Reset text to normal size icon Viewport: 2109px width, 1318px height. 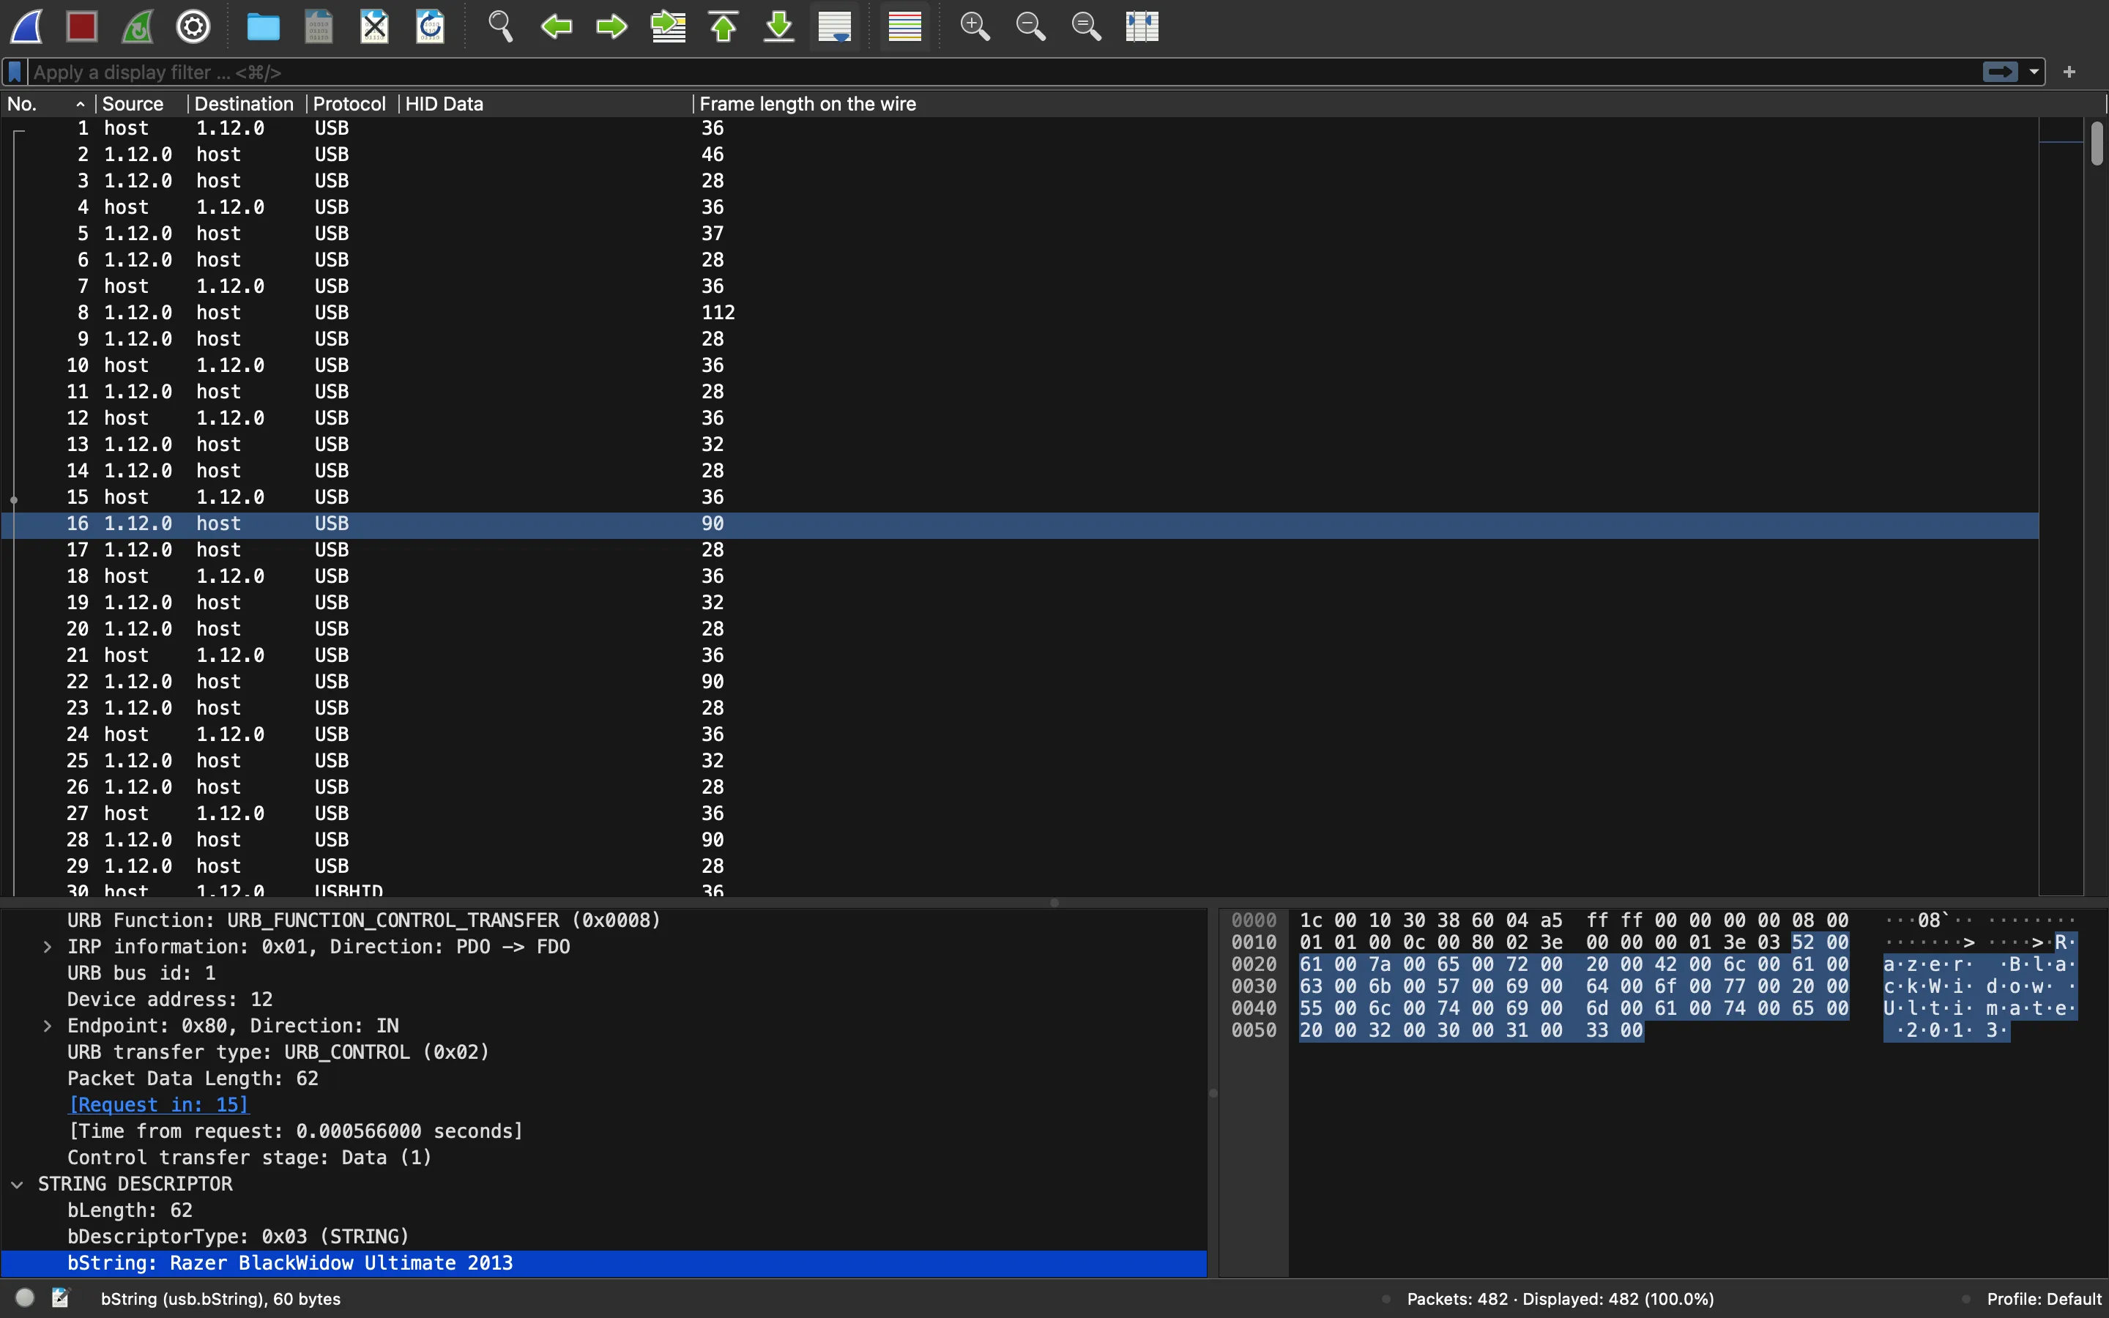point(1086,26)
